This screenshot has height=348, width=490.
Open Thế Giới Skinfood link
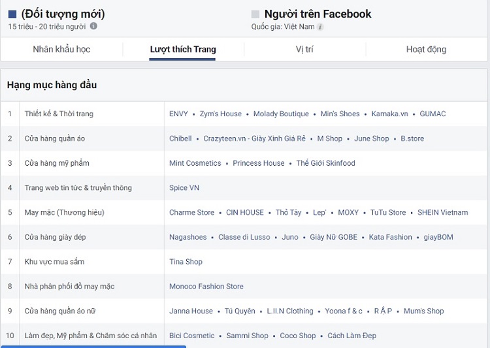click(325, 163)
